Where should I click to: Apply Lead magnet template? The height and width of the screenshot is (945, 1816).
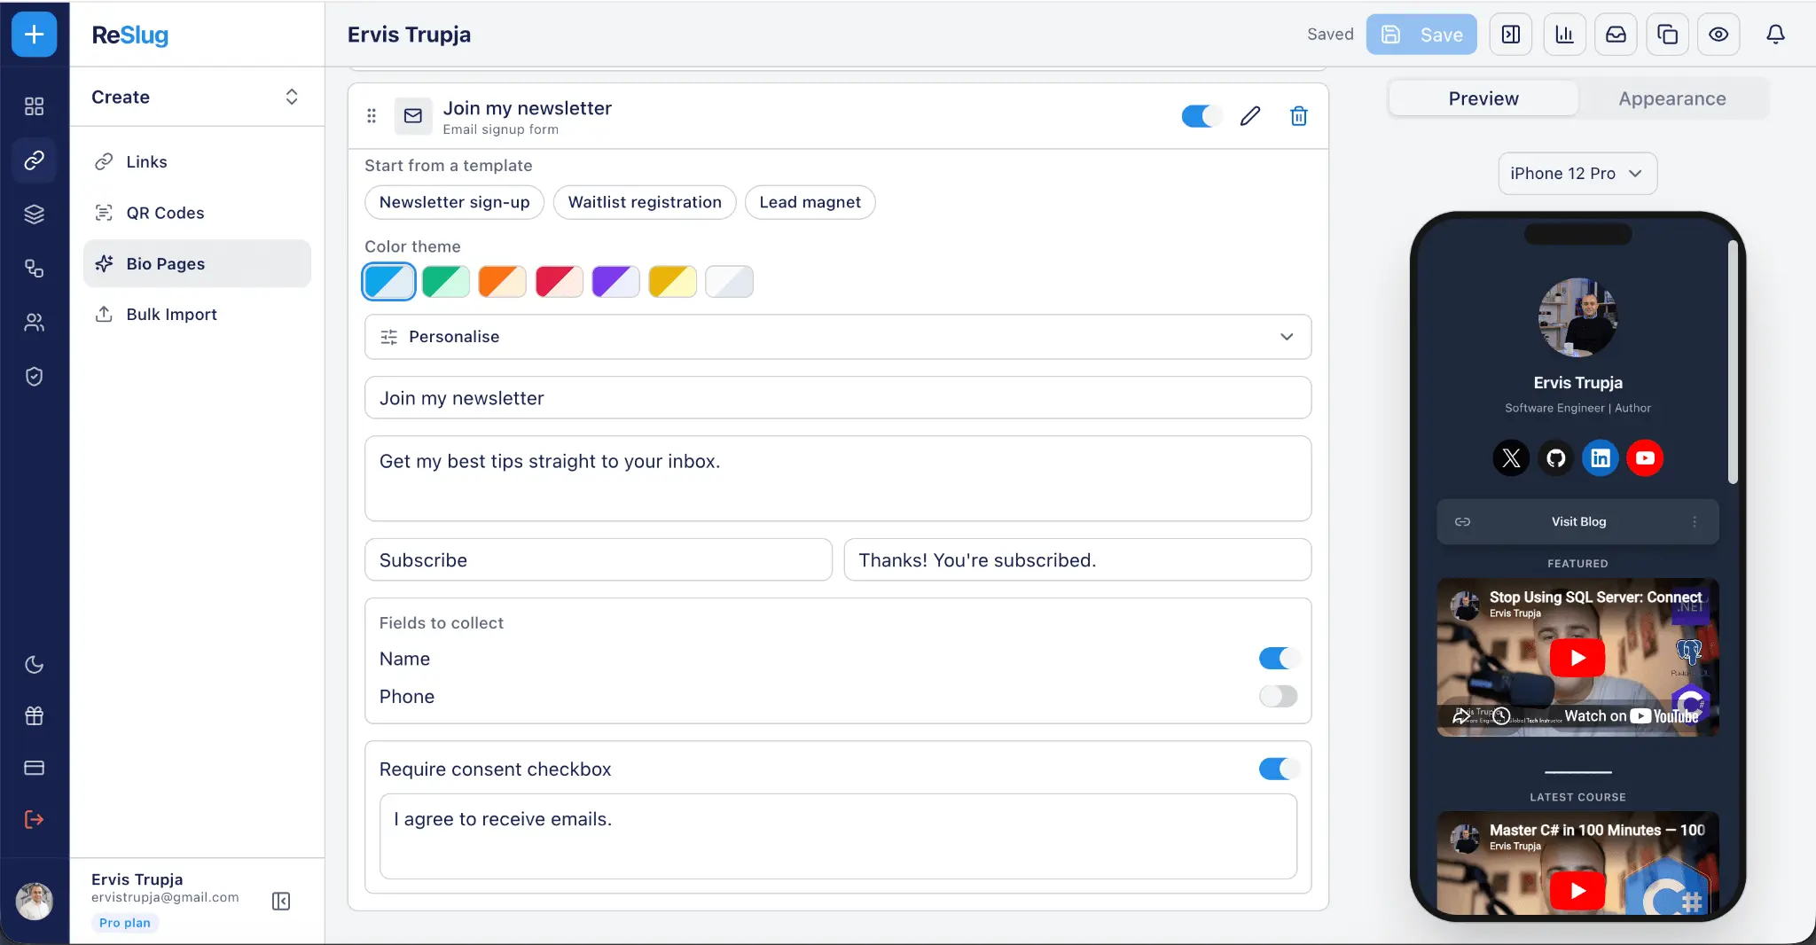point(810,202)
